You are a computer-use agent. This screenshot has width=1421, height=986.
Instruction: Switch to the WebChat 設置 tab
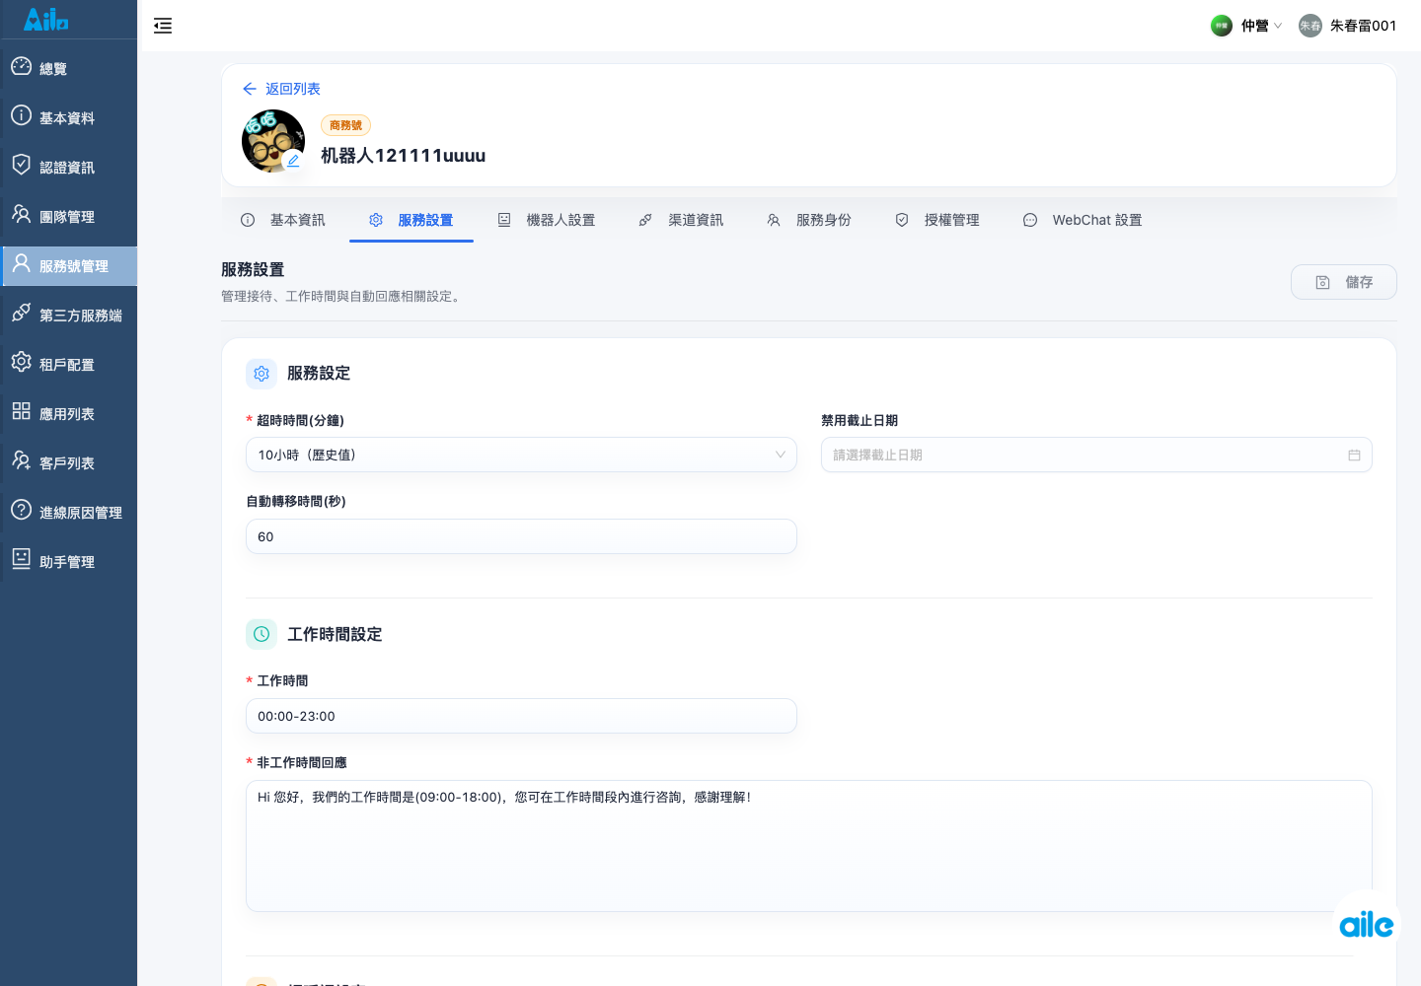(x=1083, y=220)
